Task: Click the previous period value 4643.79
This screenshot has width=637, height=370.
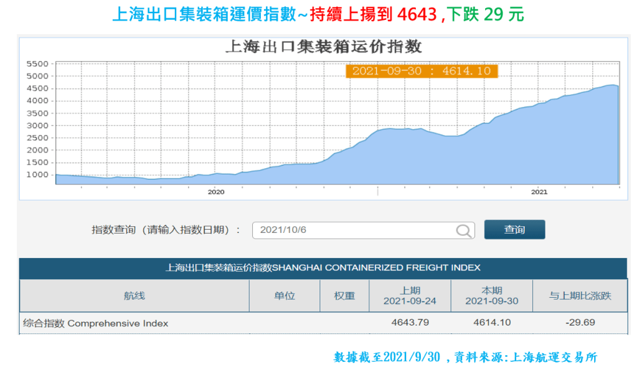Action: tap(410, 323)
